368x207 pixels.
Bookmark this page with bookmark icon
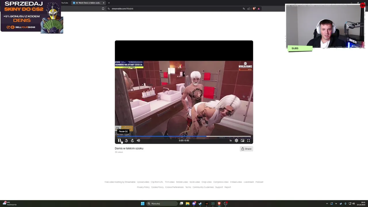click(103, 9)
